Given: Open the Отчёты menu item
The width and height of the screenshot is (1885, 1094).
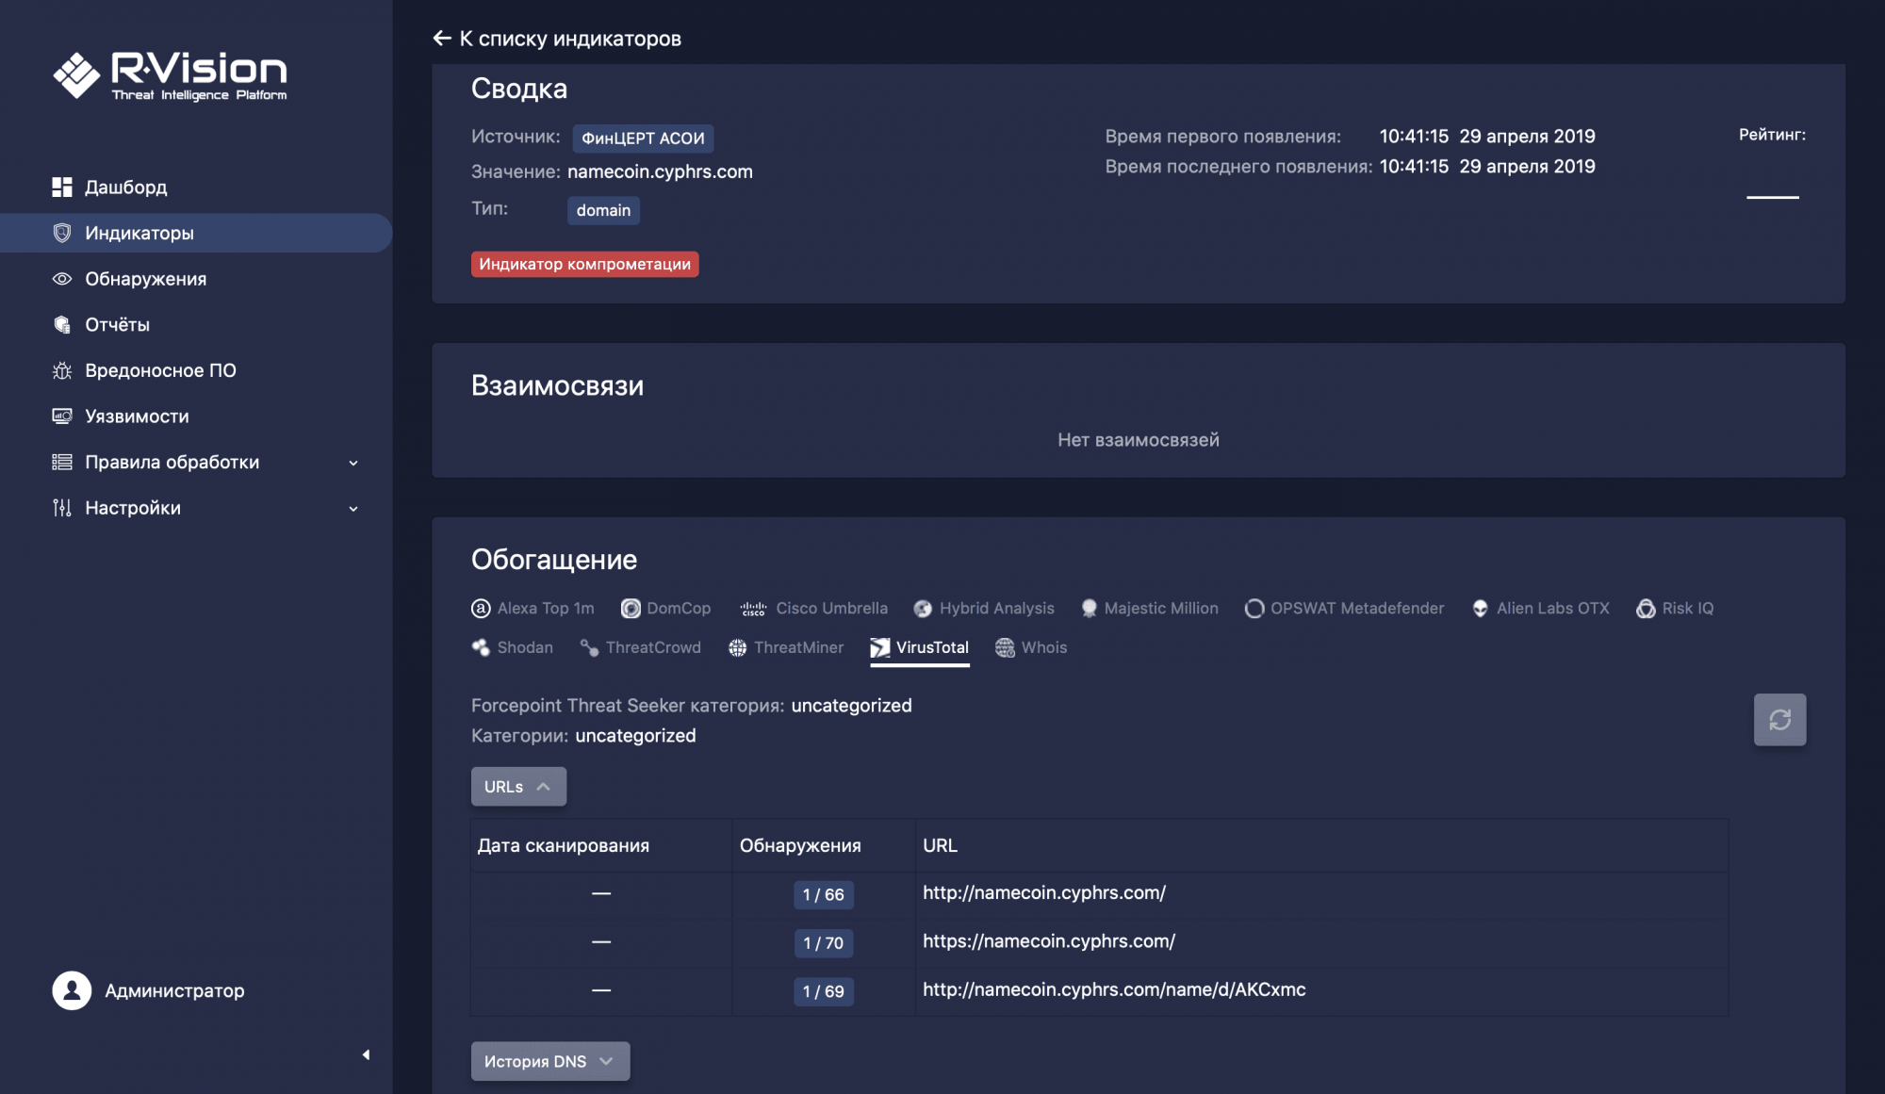Looking at the screenshot, I should point(117,325).
